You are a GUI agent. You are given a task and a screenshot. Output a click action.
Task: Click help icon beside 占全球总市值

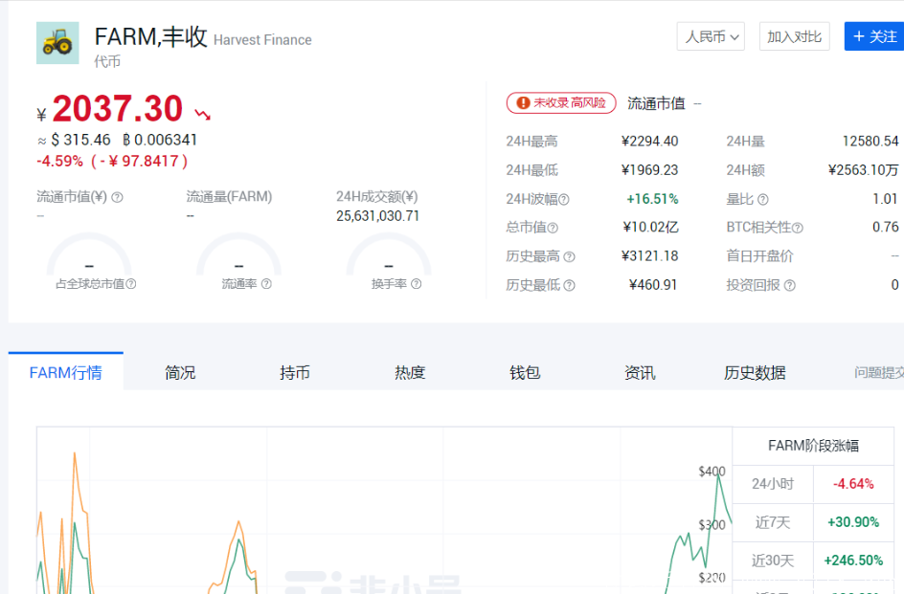pos(131,284)
